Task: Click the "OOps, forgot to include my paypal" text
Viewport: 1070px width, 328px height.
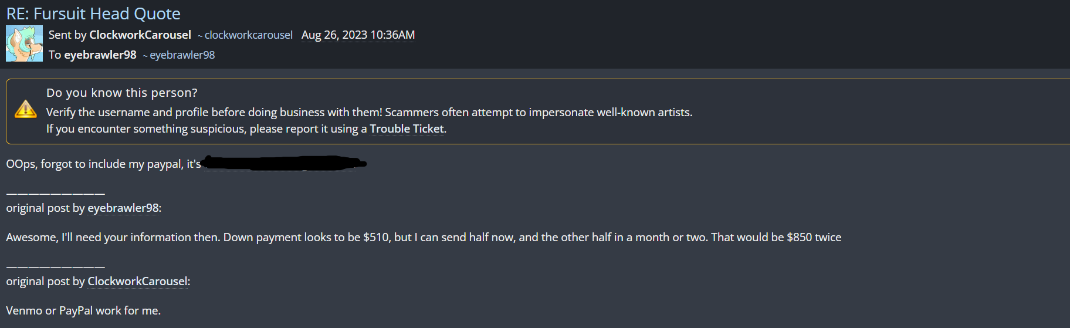Action: pos(103,164)
